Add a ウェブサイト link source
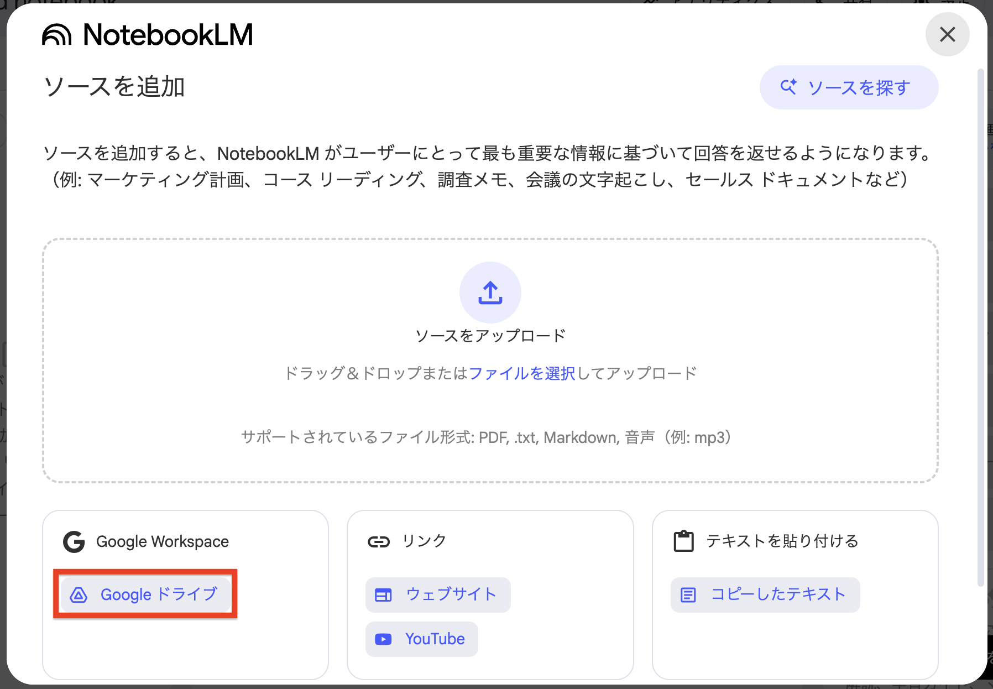 click(437, 595)
